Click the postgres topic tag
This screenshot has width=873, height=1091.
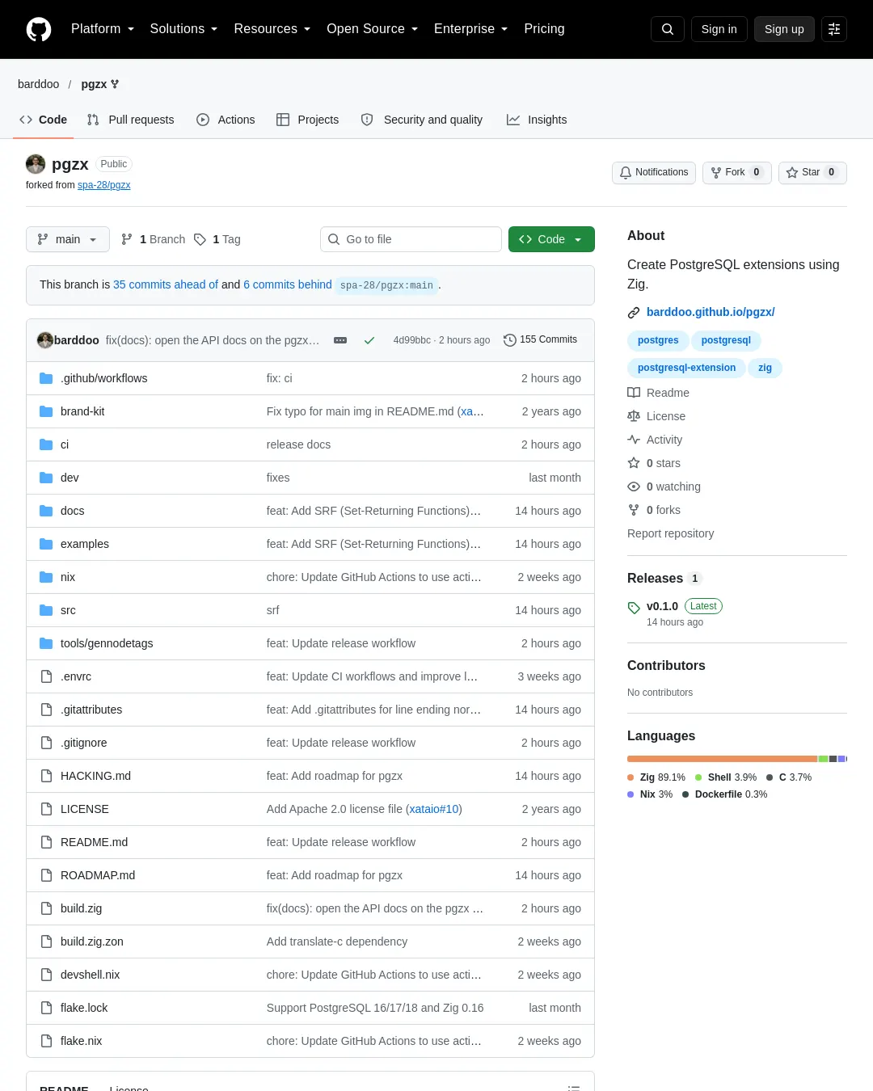[658, 340]
